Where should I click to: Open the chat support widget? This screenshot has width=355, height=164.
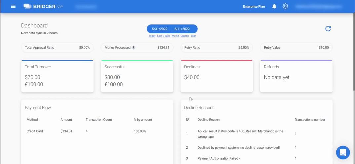pos(343,152)
